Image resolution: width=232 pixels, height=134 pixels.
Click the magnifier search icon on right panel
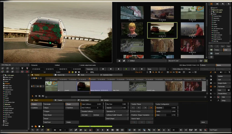coord(230,72)
